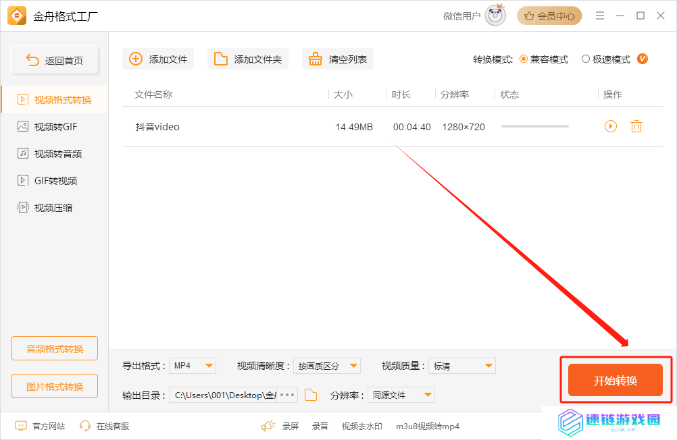
Task: Click the 1280×720 resolution value
Action: pos(463,127)
